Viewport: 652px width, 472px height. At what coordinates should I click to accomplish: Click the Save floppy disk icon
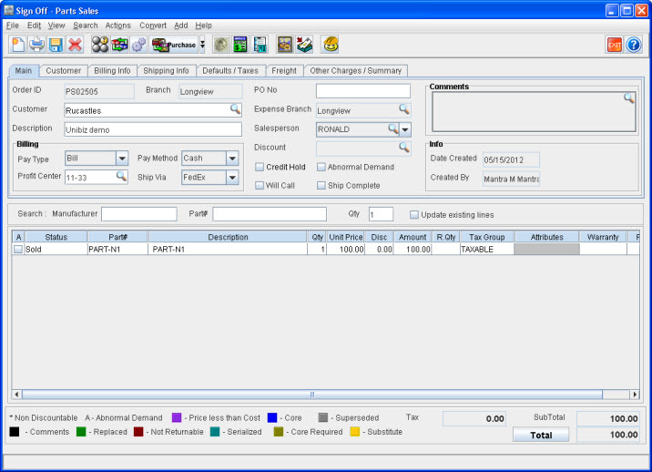pos(56,45)
